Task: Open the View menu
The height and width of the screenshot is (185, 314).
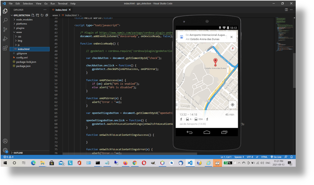Action: coord(39,4)
